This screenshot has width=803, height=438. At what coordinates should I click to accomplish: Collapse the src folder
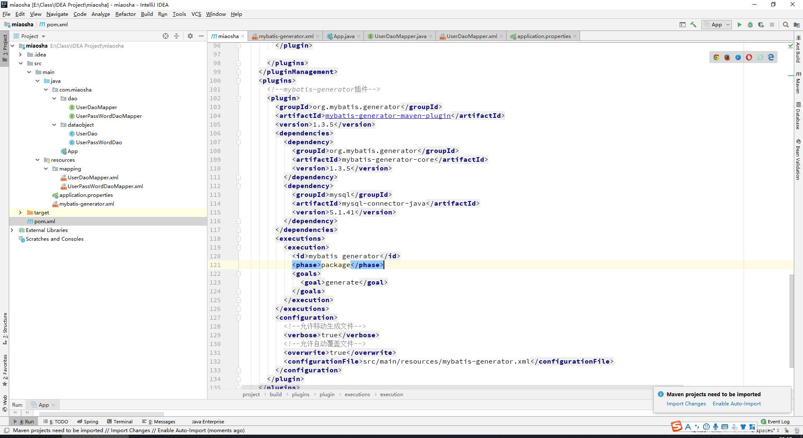coord(20,64)
